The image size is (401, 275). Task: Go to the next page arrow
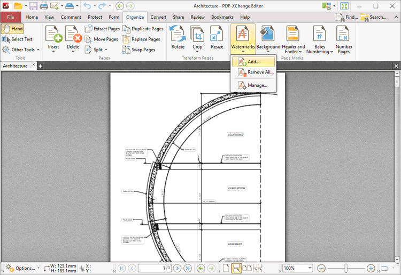tap(177, 268)
